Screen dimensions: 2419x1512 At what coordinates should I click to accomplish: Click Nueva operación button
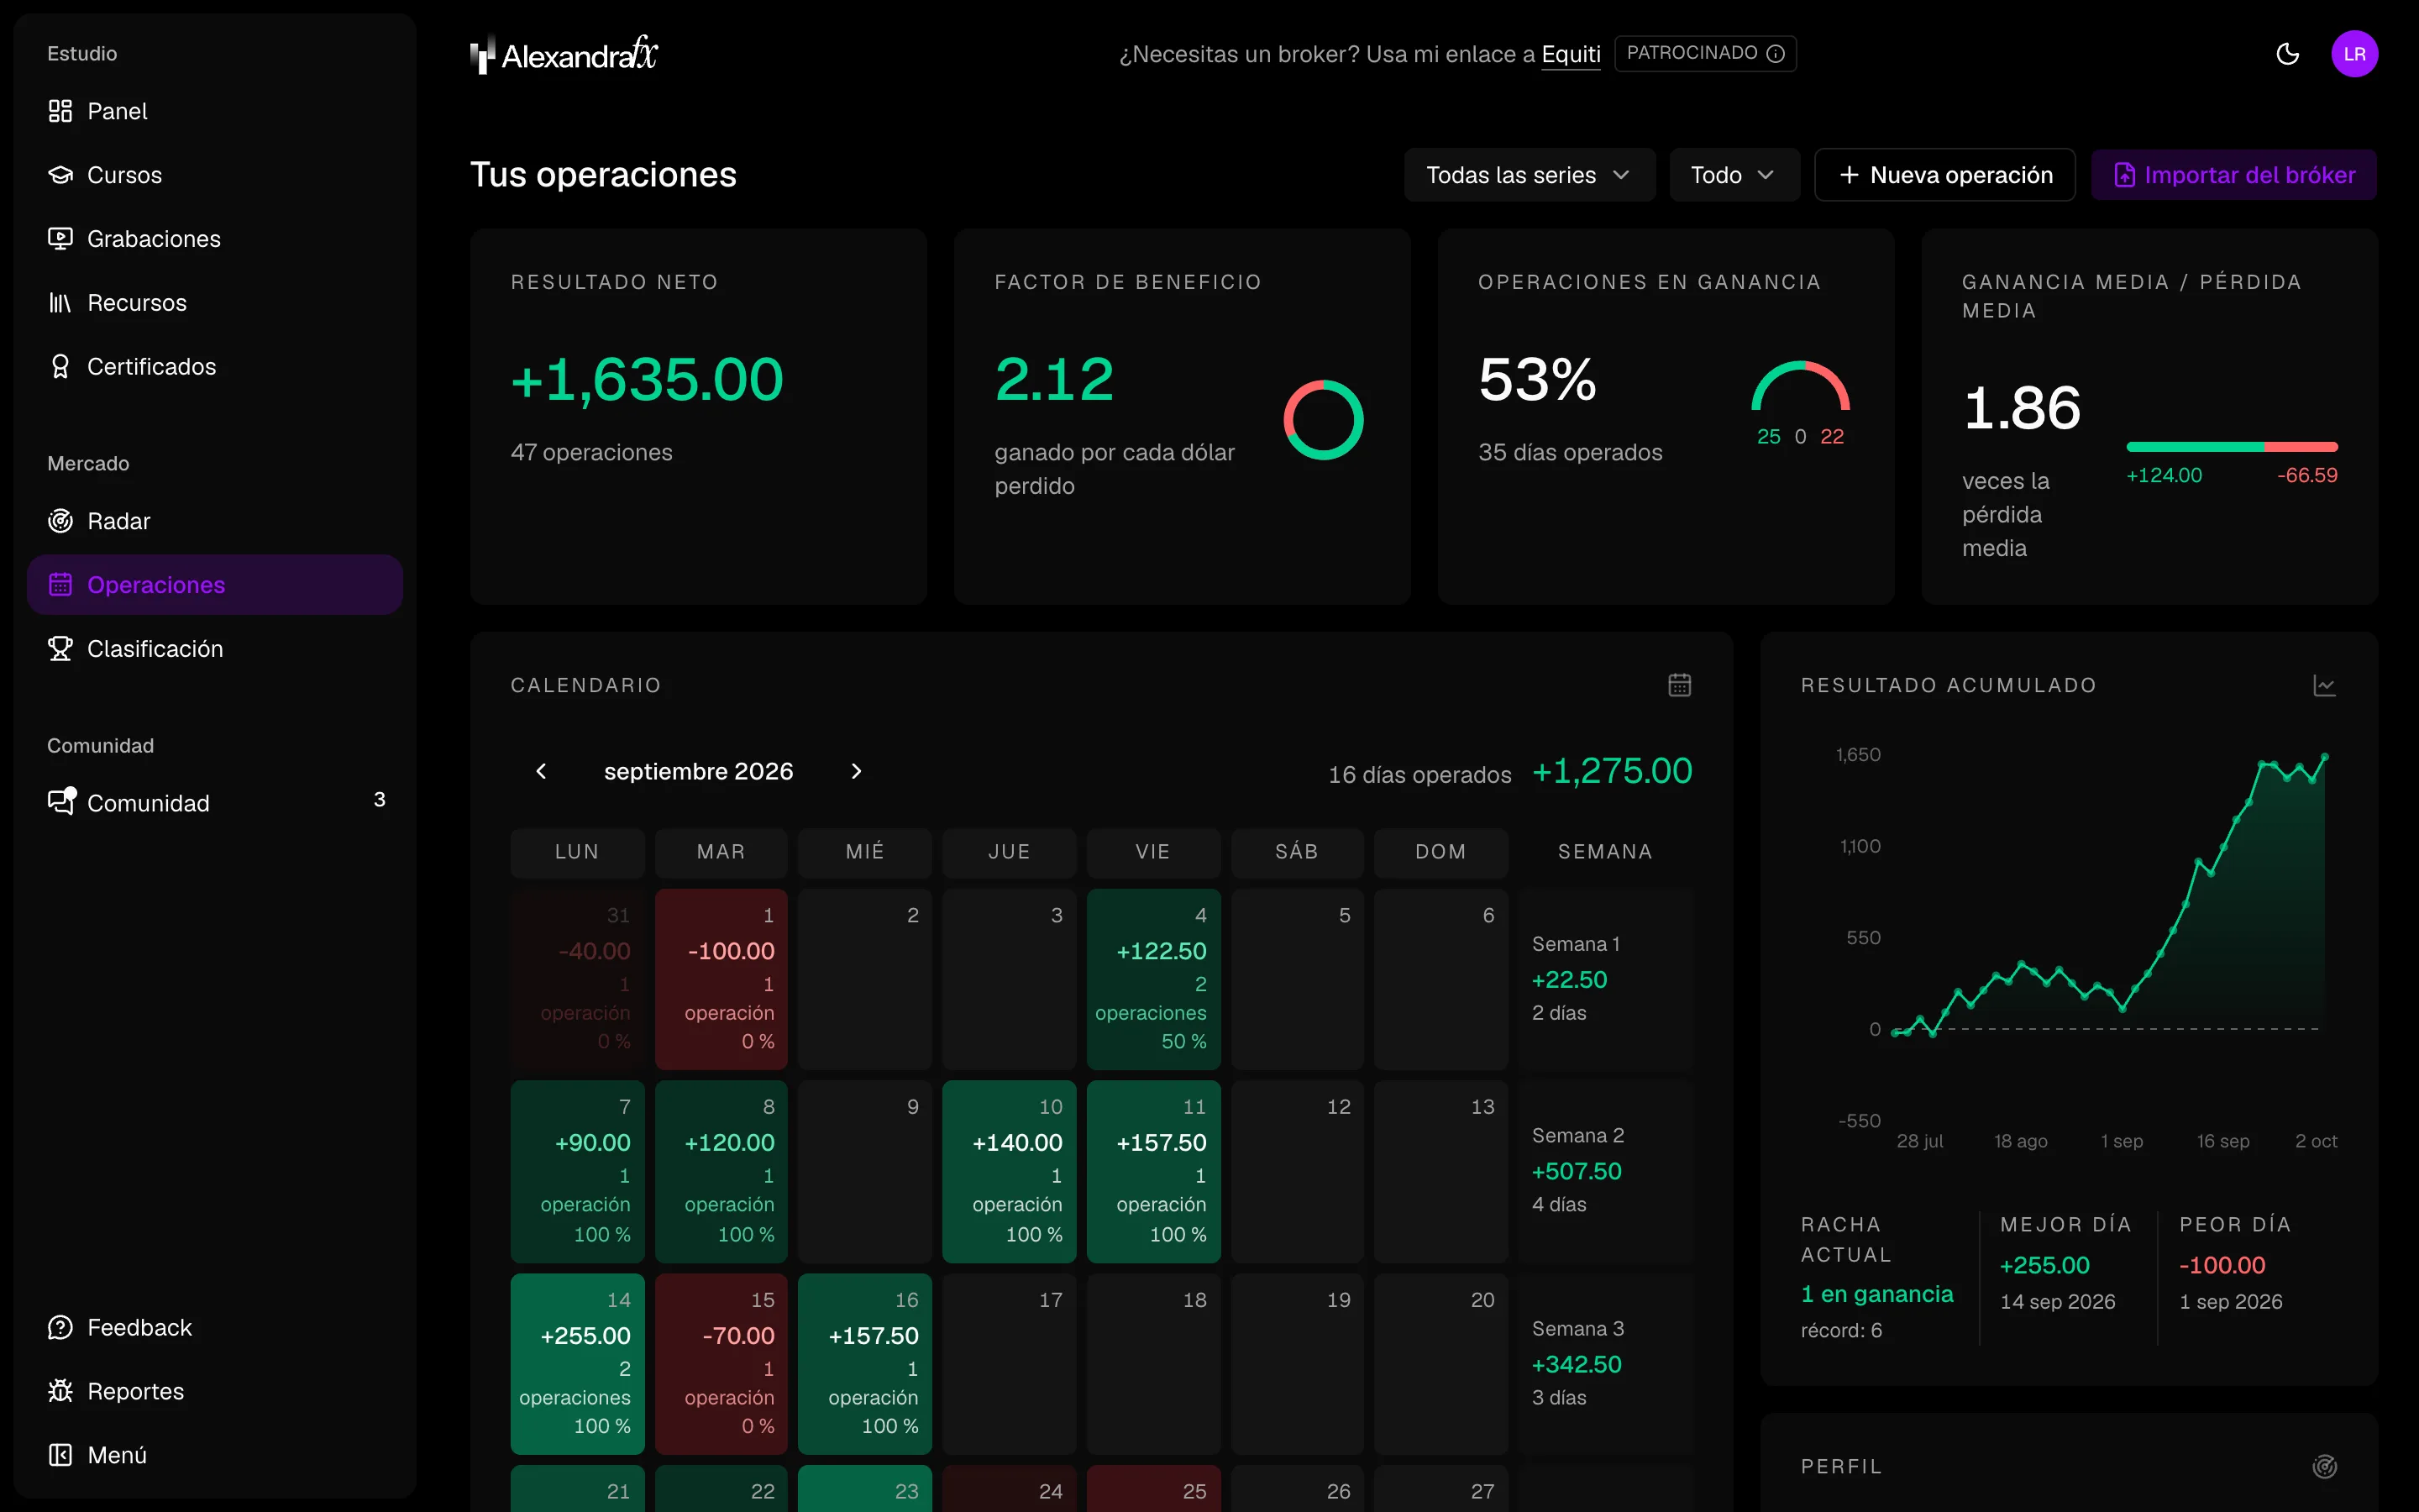(x=1944, y=175)
